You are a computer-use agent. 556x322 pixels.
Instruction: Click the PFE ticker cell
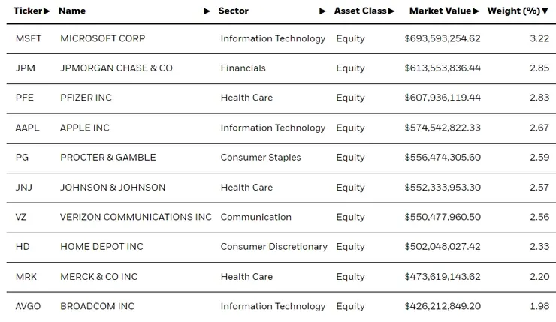coord(26,98)
